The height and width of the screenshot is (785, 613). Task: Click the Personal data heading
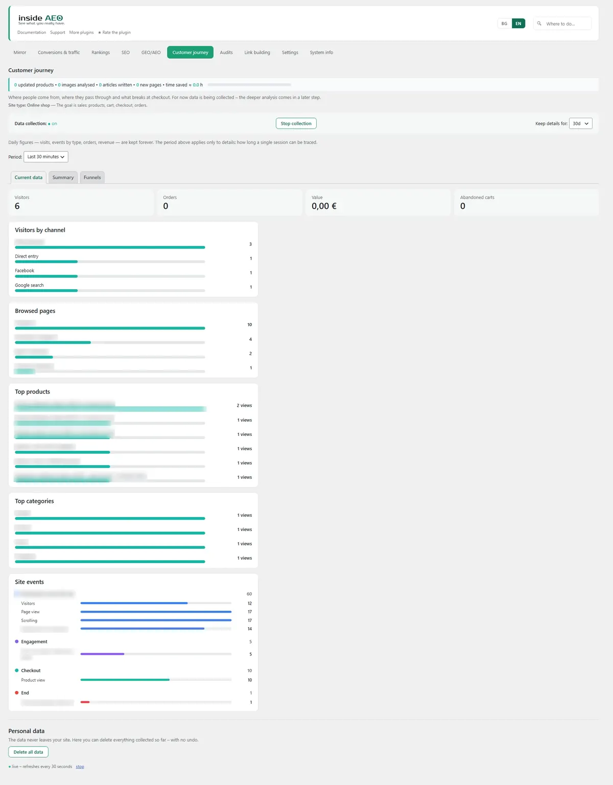click(26, 731)
